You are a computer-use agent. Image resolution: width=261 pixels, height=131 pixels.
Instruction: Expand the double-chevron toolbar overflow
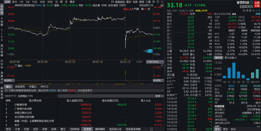pos(162,2)
